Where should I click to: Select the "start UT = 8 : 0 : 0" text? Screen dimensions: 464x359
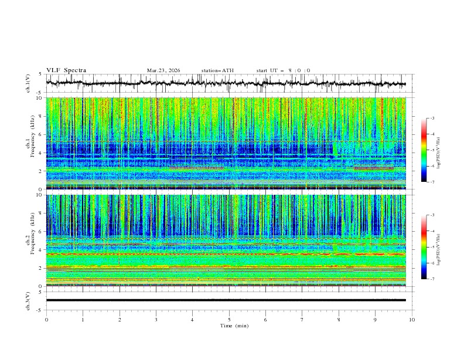pos(283,70)
